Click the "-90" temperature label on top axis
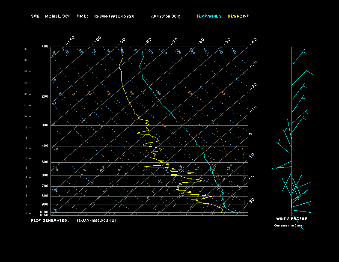The image size is (339, 262). 122,41
